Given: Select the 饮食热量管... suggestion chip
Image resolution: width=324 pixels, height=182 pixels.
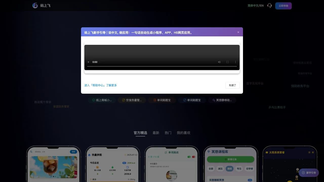Looking at the screenshot, I should [132, 100].
